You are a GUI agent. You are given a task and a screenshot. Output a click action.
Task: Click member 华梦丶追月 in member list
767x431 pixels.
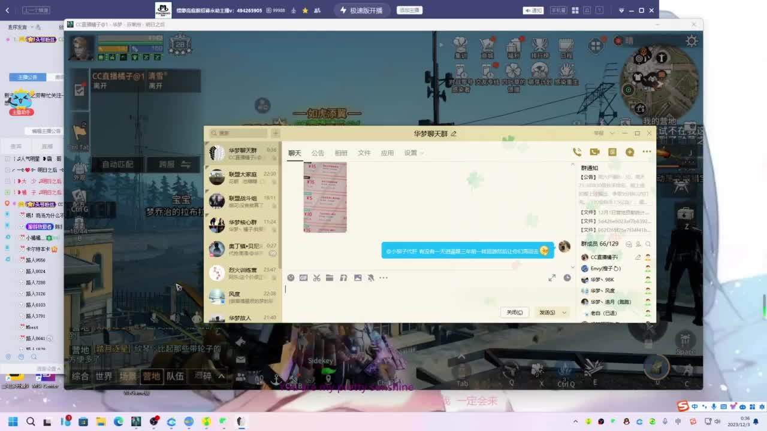(615, 302)
